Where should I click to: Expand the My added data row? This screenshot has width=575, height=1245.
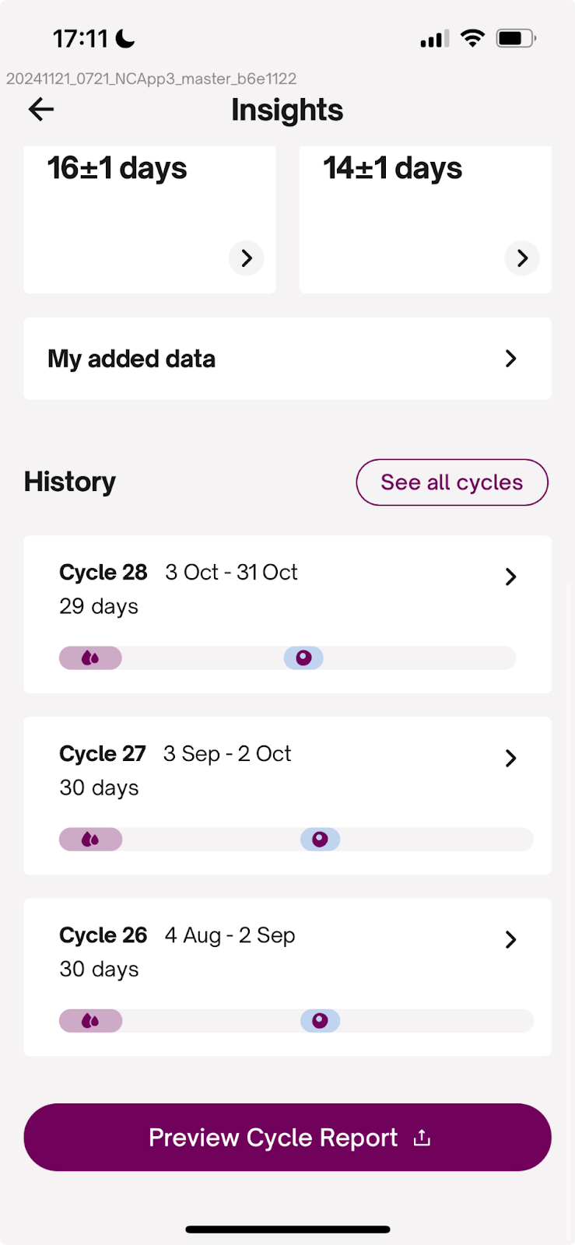tap(510, 359)
